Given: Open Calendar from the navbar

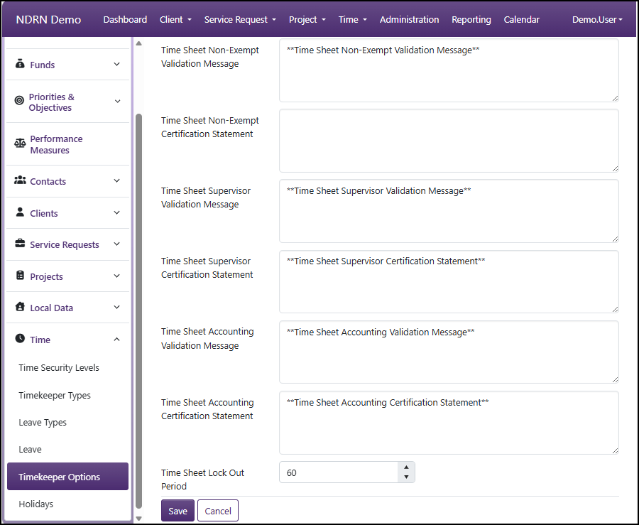Looking at the screenshot, I should click(x=521, y=20).
